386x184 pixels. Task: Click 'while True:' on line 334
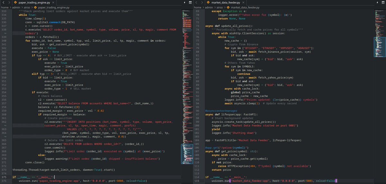click(27, 15)
